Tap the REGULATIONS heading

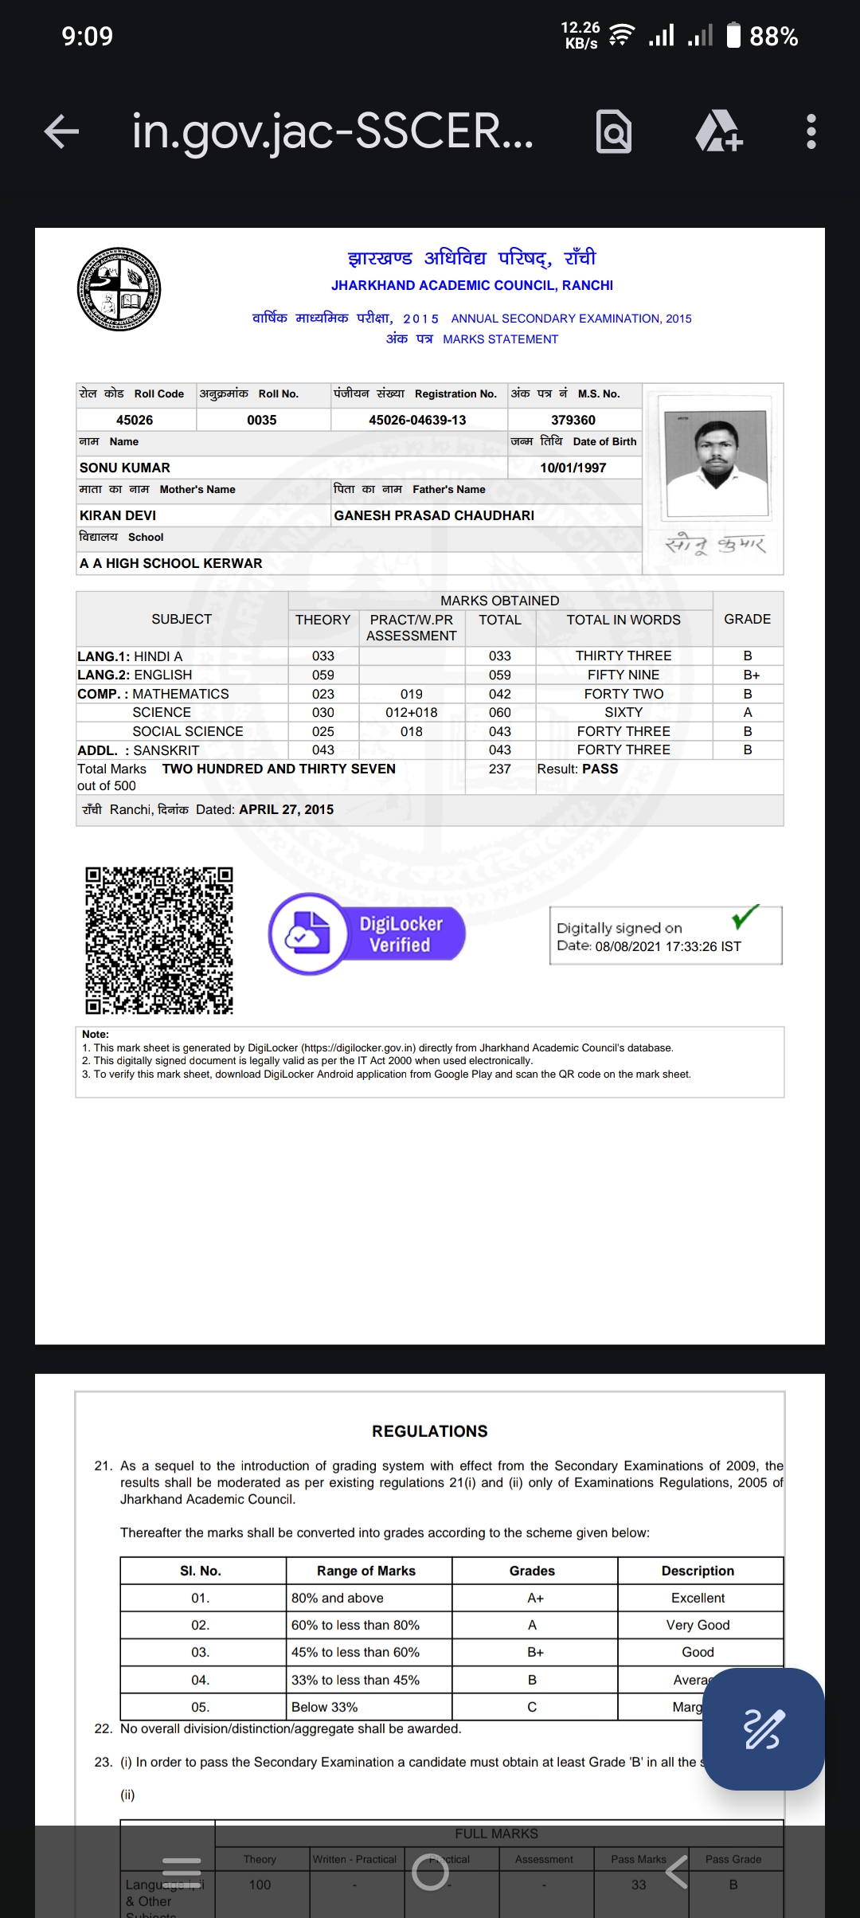tap(430, 1431)
